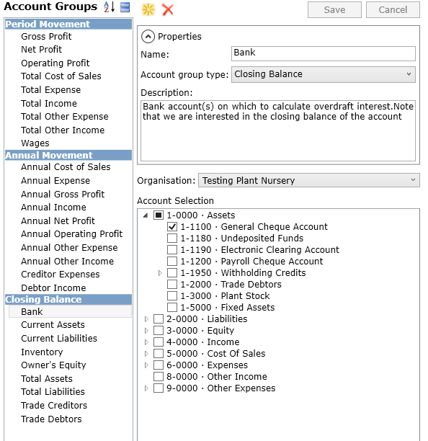Uncheck the General Cheque Account checkbox
The width and height of the screenshot is (428, 441).
[x=172, y=227]
